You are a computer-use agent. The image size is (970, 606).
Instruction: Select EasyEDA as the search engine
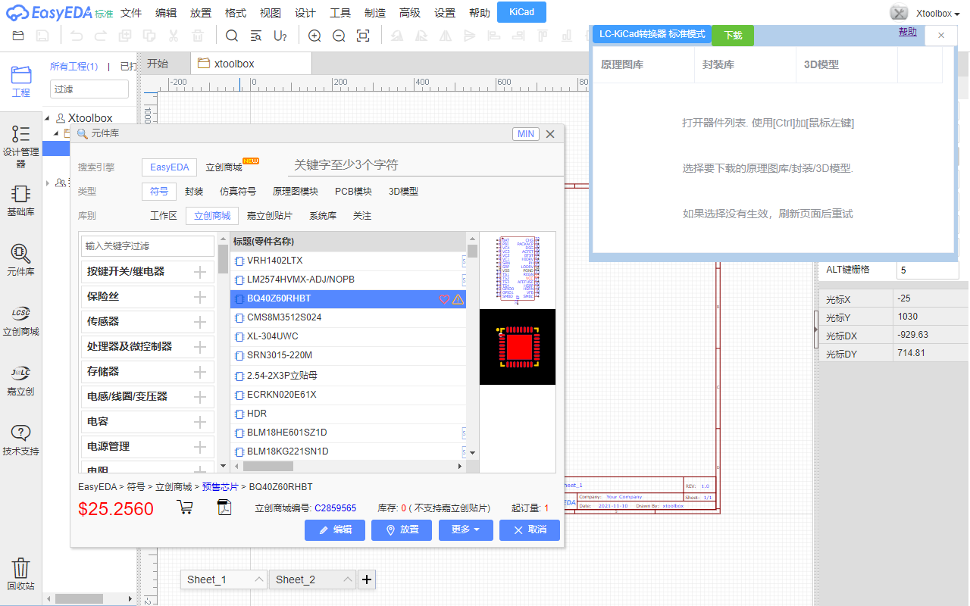pyautogui.click(x=170, y=167)
